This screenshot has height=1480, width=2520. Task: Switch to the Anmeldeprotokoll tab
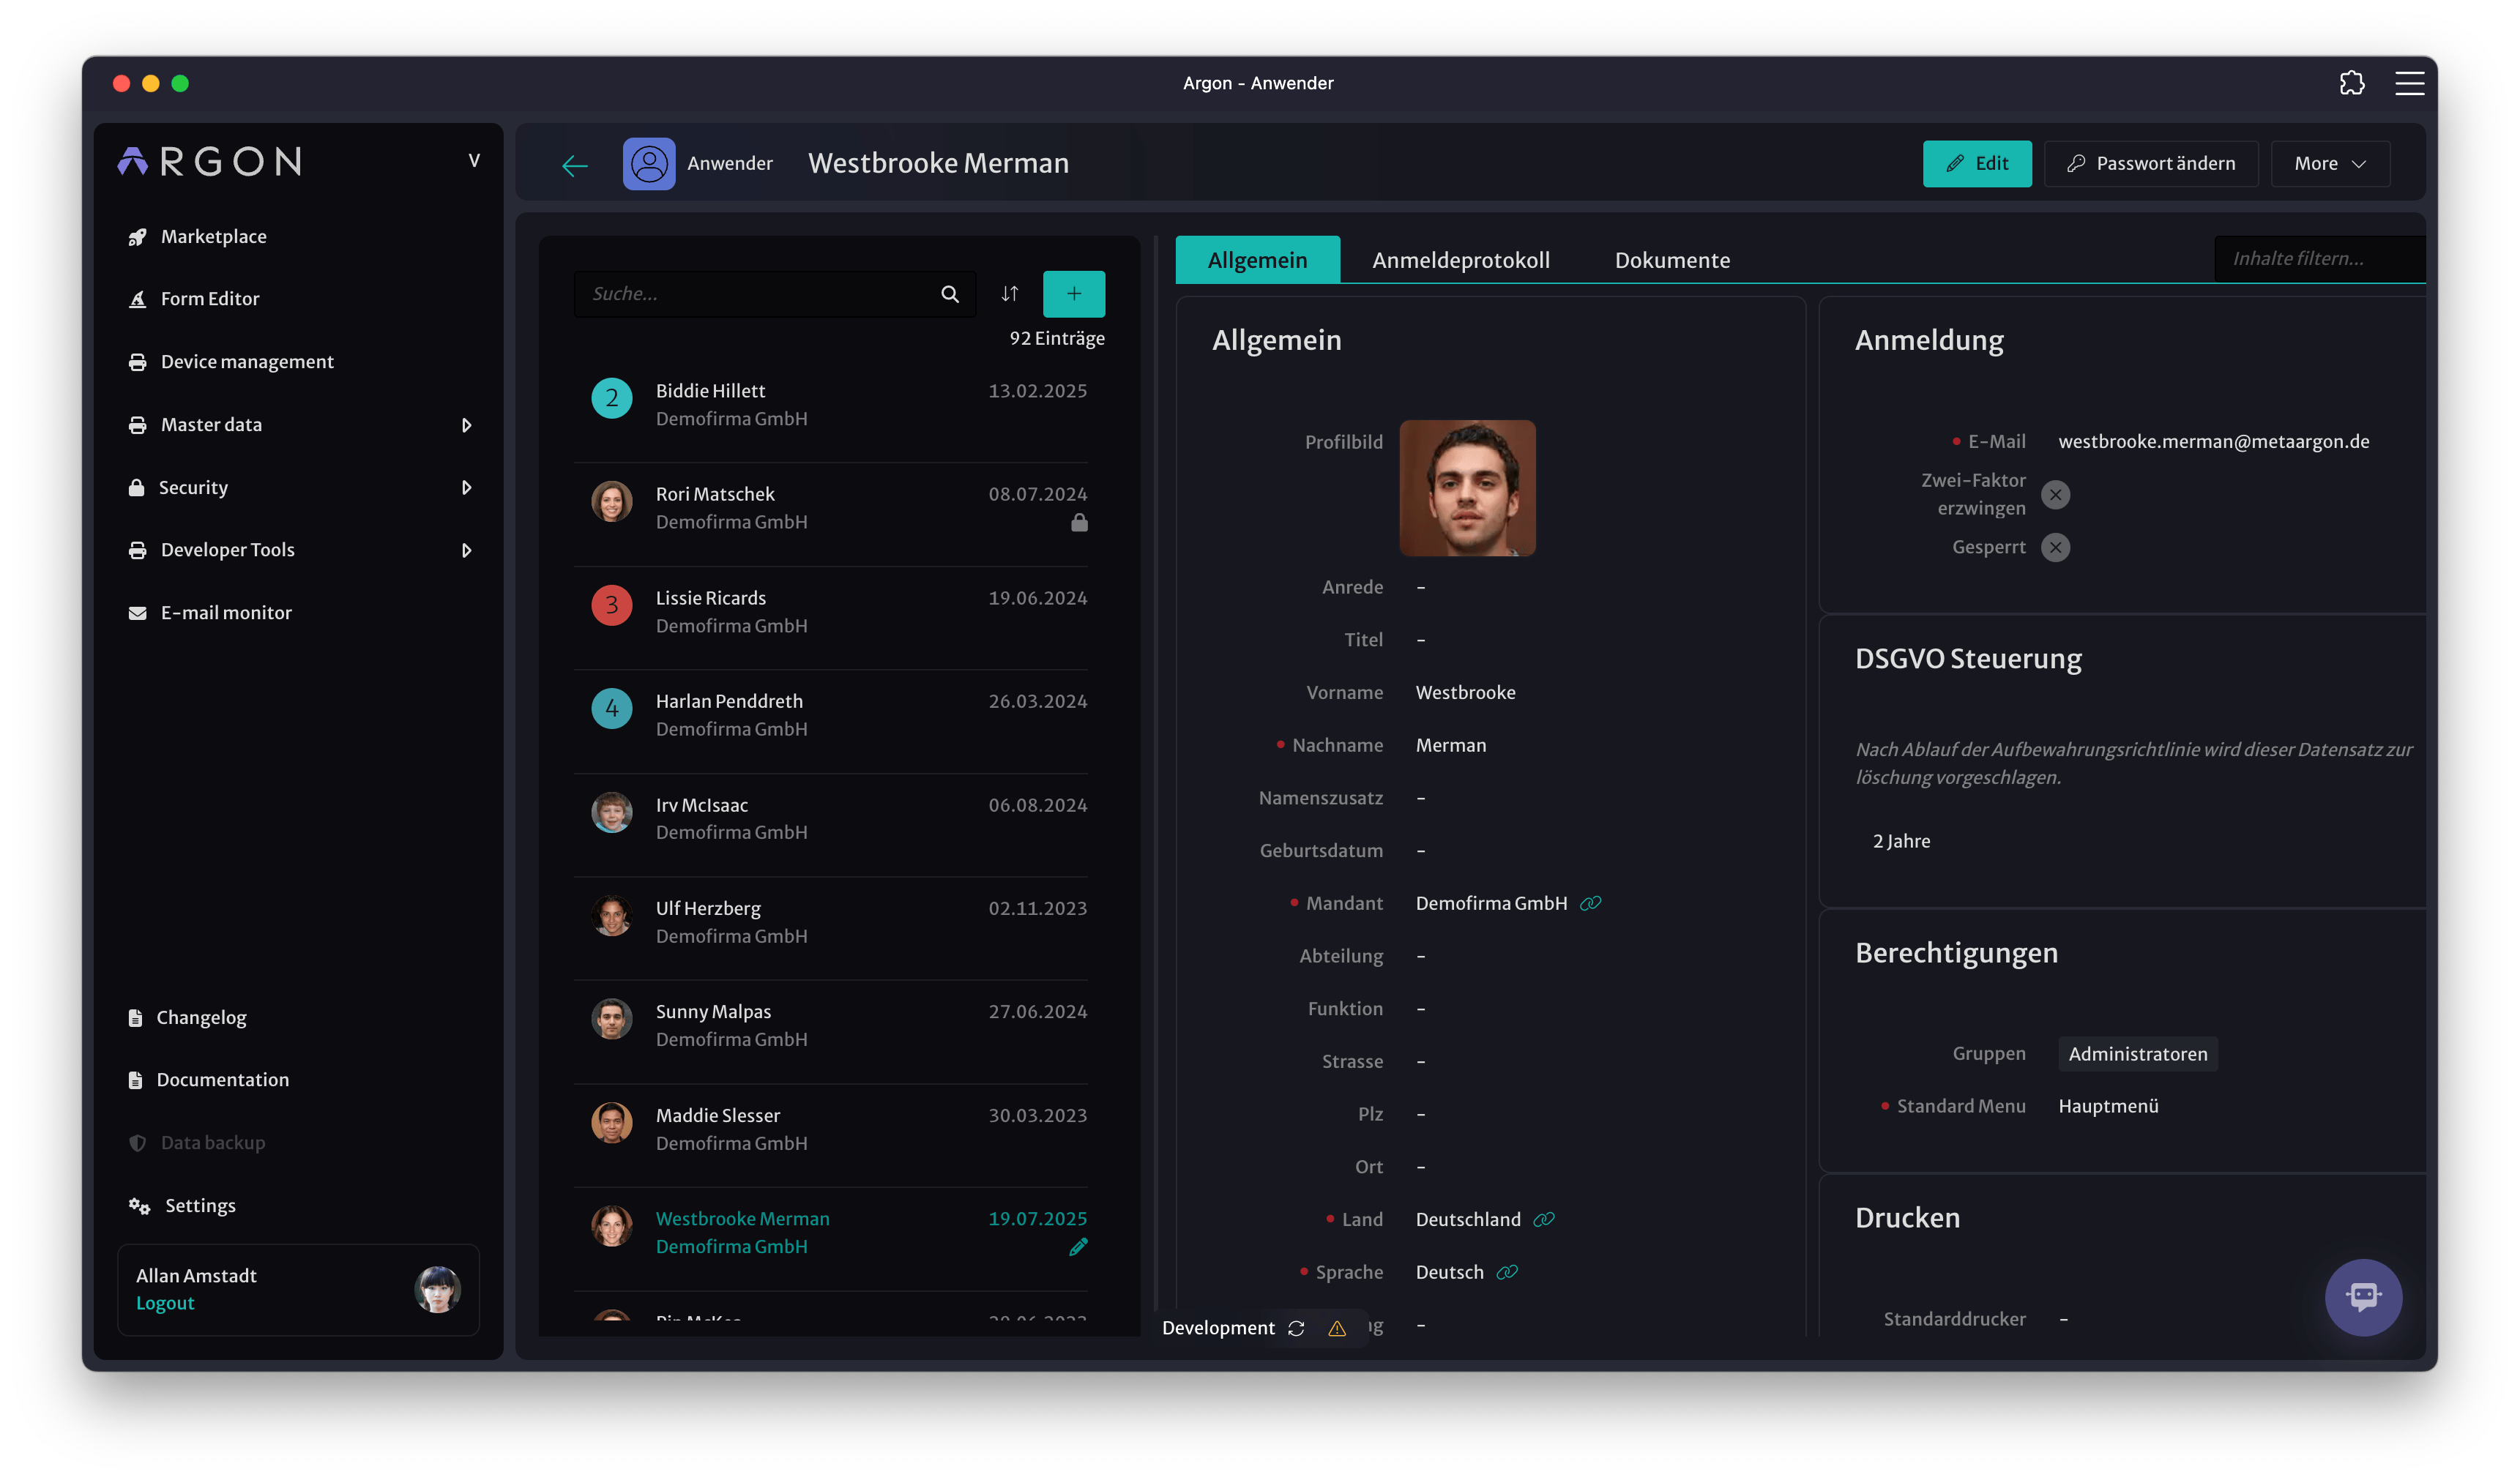pos(1460,260)
